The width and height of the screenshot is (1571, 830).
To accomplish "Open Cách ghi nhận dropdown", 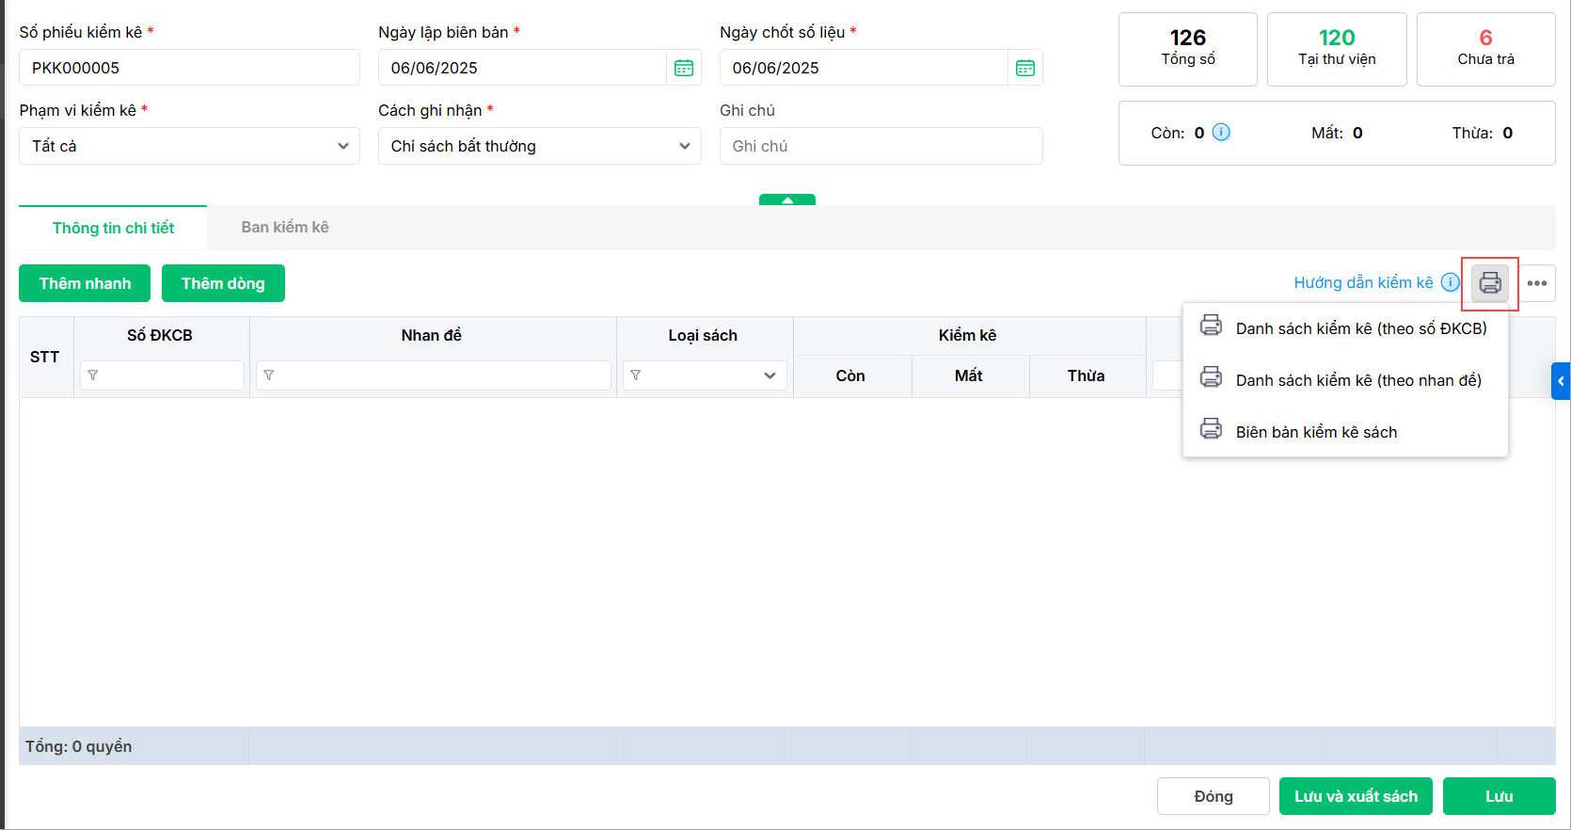I will (539, 146).
